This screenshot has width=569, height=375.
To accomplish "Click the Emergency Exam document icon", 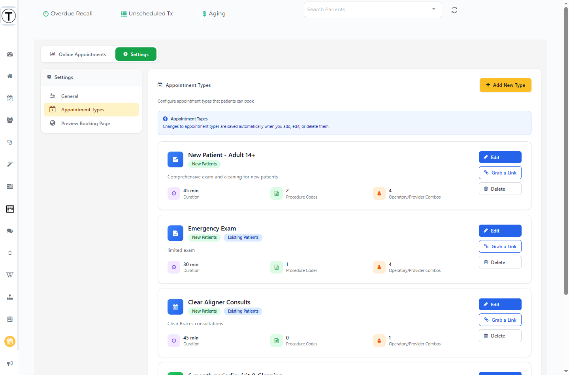I will coord(175,233).
